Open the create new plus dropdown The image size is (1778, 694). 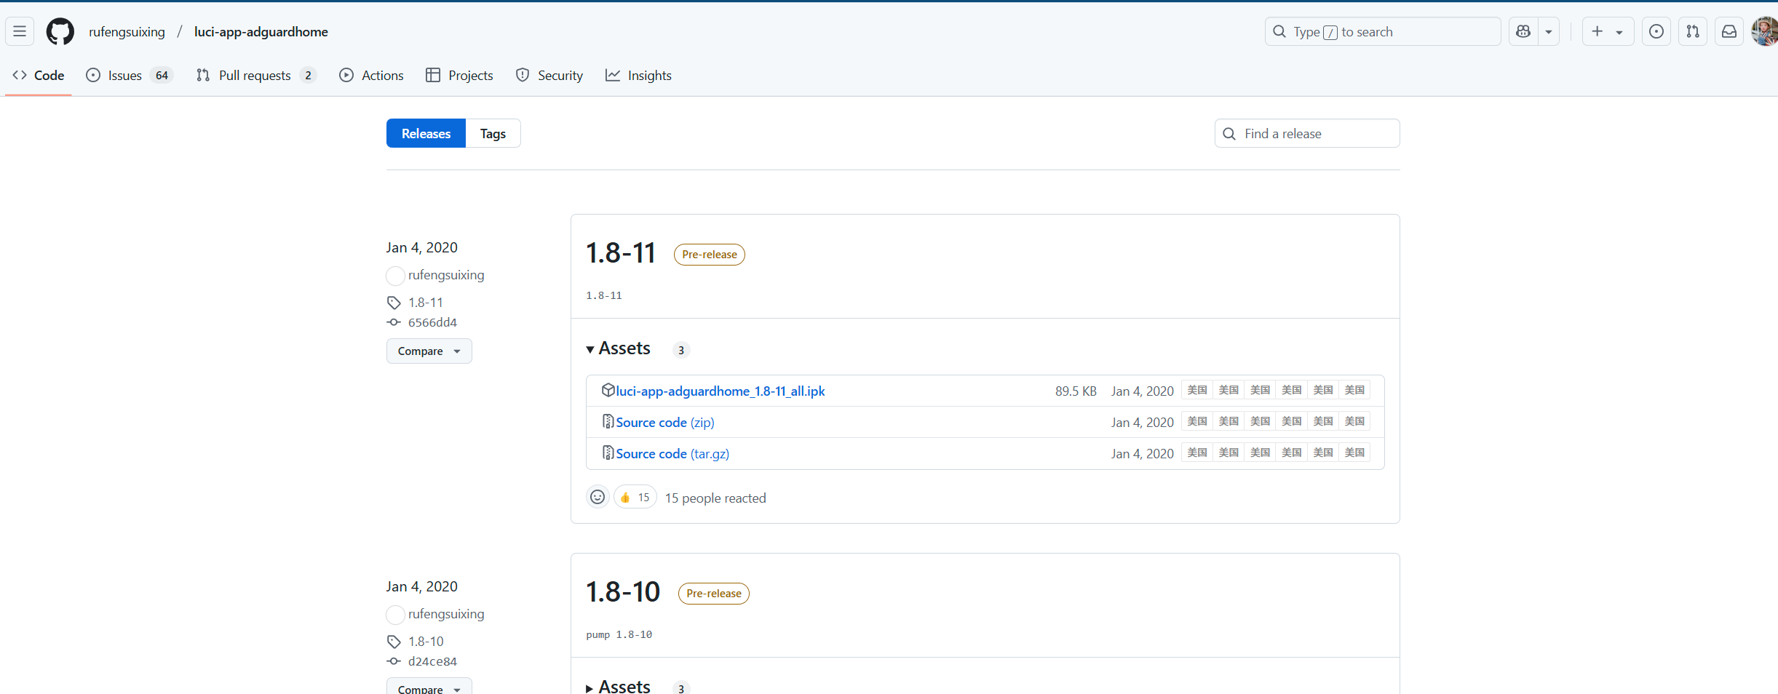point(1607,31)
